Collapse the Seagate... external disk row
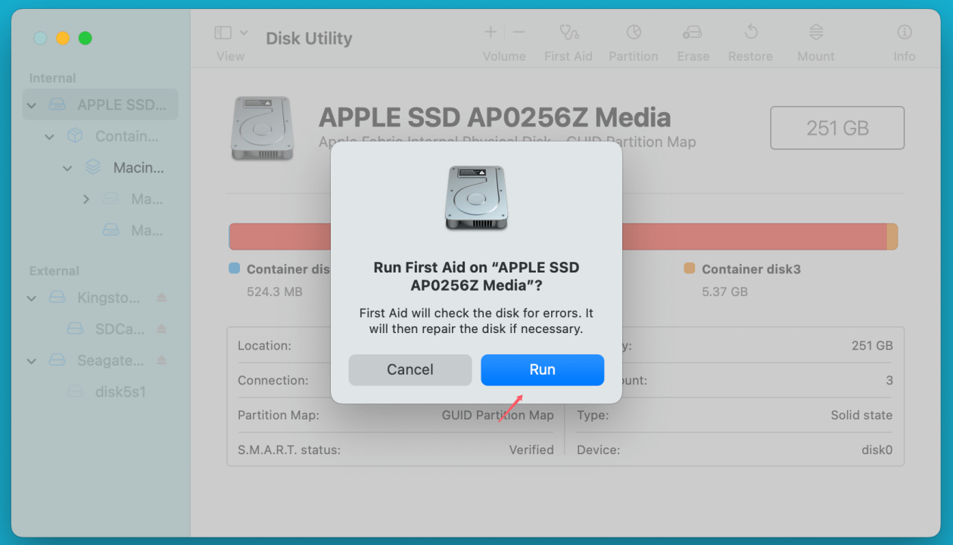The image size is (953, 545). click(32, 360)
